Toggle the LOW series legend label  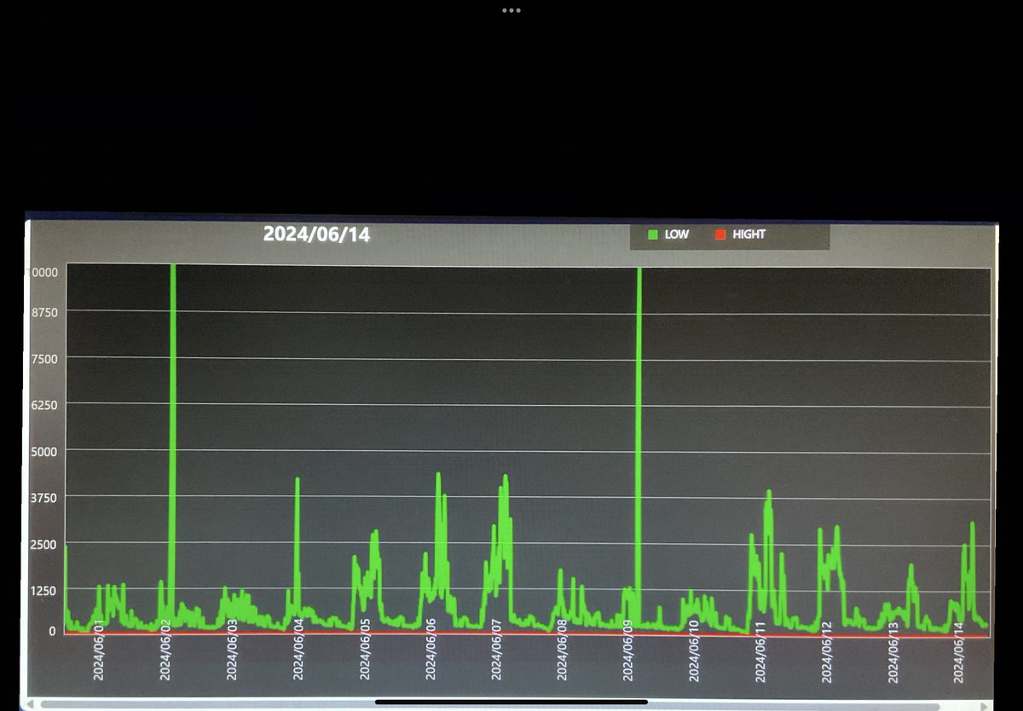(x=677, y=234)
